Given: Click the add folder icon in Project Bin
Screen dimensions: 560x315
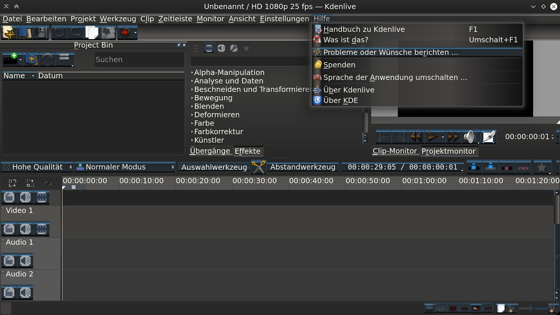Looking at the screenshot, I should 31,59.
